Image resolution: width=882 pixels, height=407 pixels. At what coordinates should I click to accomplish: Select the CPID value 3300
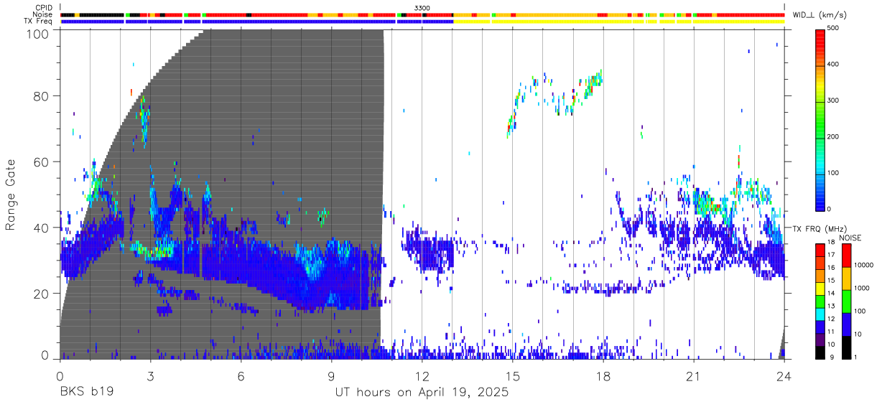point(422,8)
